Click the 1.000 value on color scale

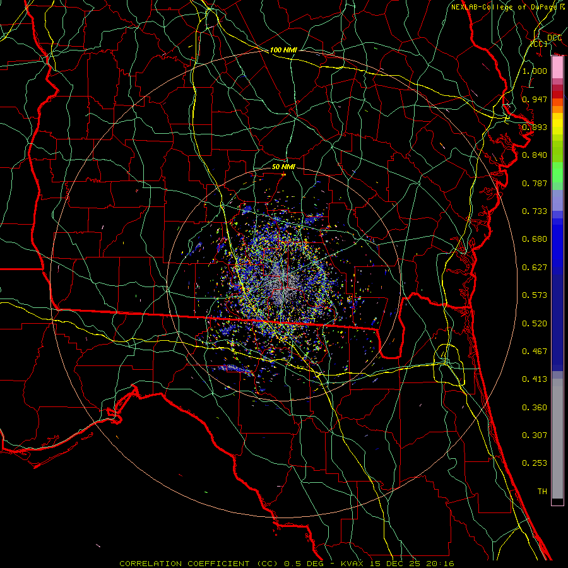pyautogui.click(x=535, y=71)
